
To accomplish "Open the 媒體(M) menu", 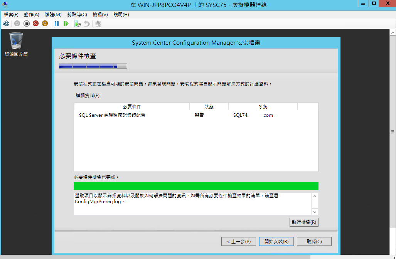I will pyautogui.click(x=53, y=15).
